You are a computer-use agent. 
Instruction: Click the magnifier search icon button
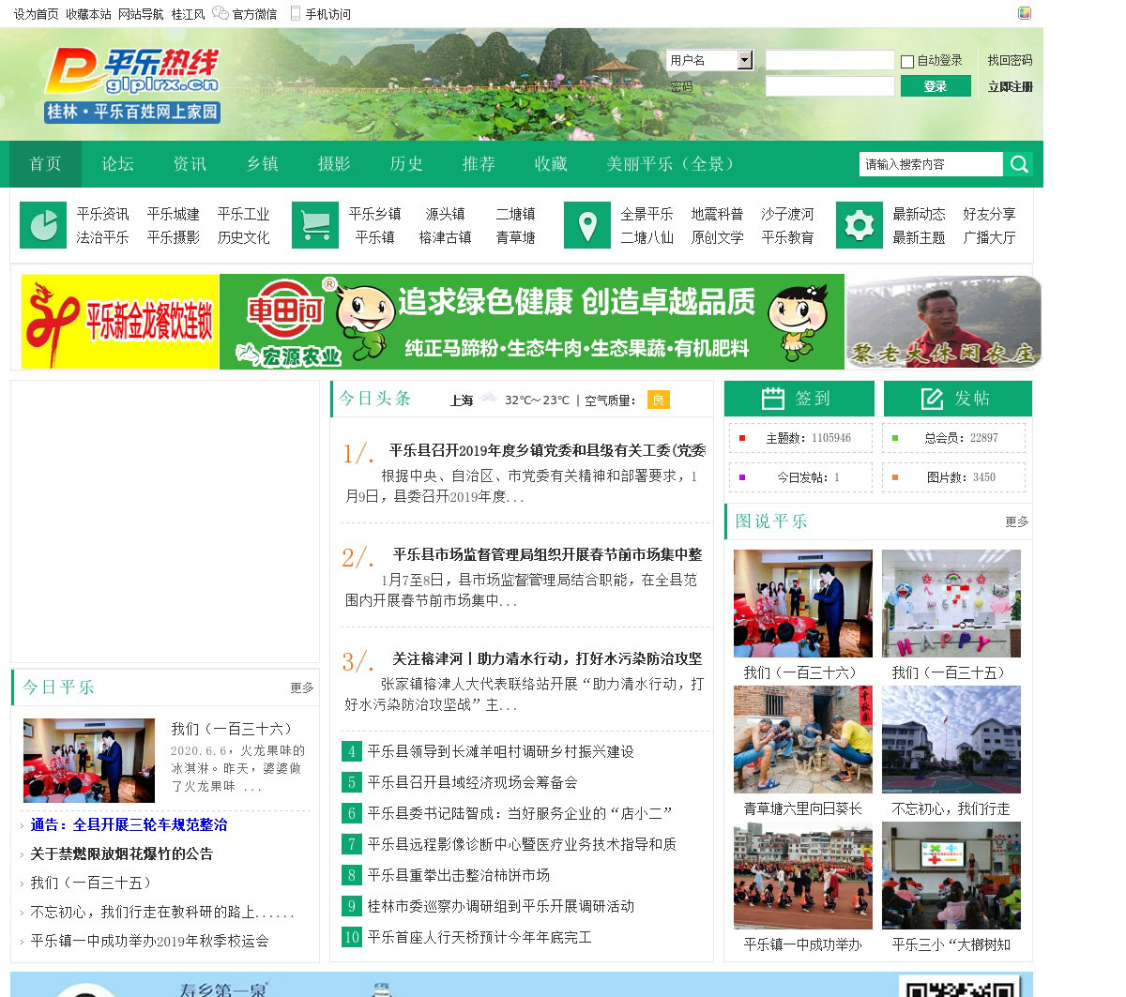[x=1018, y=164]
